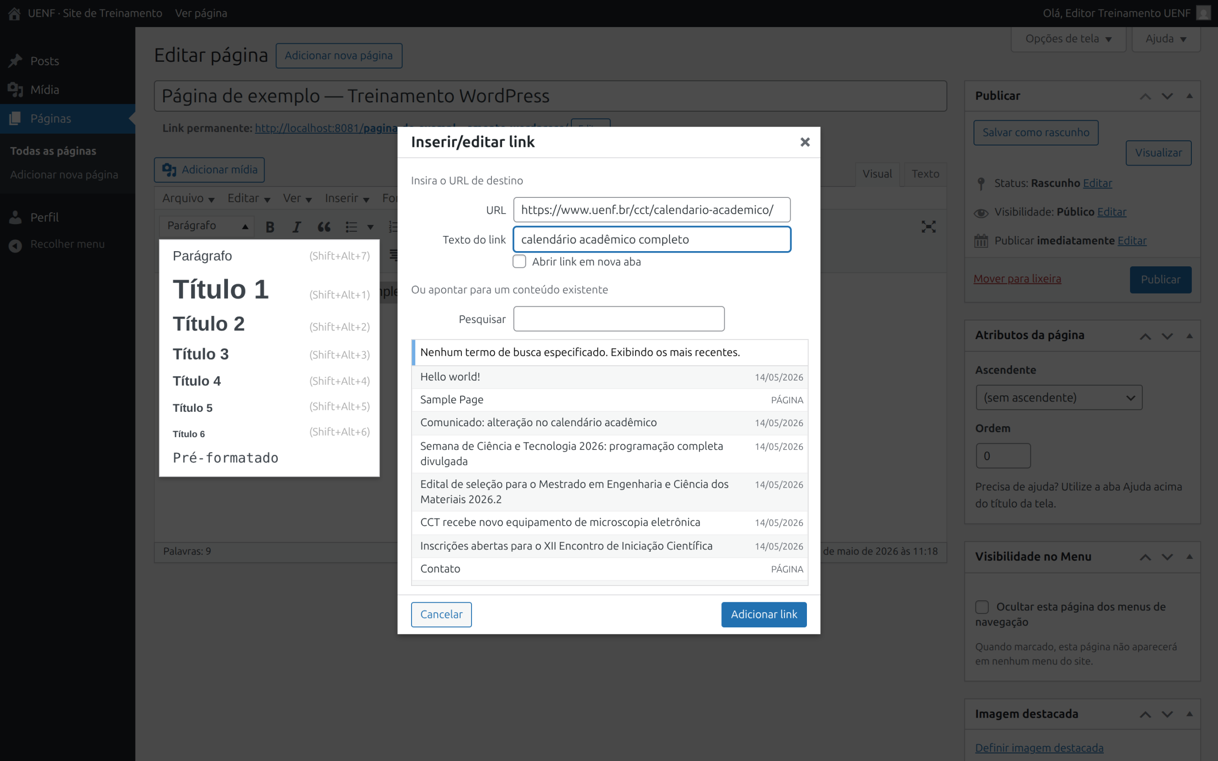This screenshot has width=1218, height=761.
Task: Open Perfil in the sidebar
Action: (x=68, y=217)
